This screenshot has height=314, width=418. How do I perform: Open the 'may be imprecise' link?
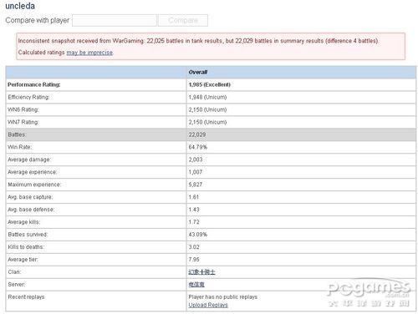pyautogui.click(x=89, y=53)
